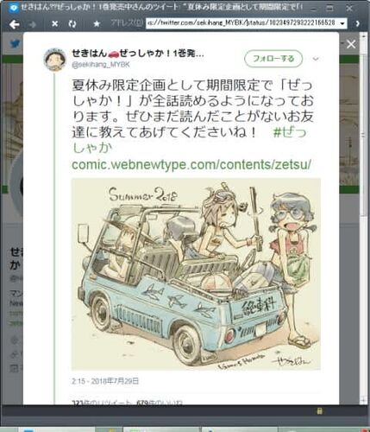The image size is (370, 432).
Task: Click the フォローする follow button
Action: [x=273, y=59]
